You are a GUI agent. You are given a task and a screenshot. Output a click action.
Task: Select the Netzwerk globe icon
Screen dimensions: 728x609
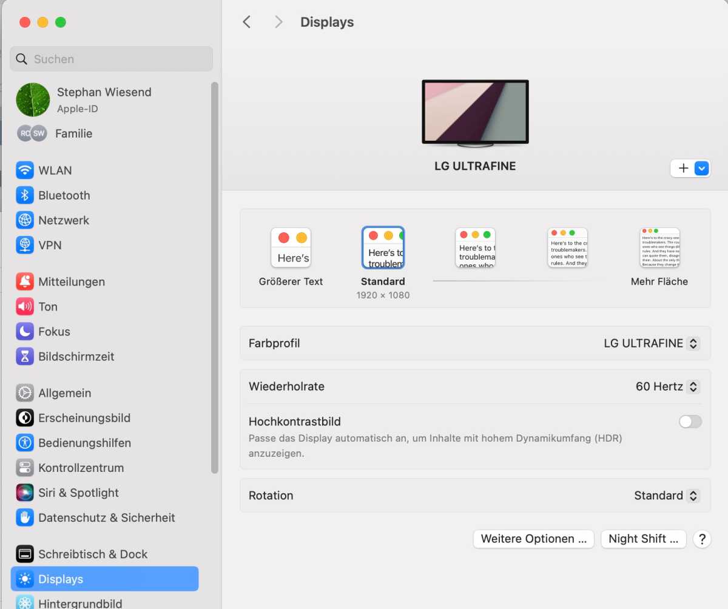(25, 220)
